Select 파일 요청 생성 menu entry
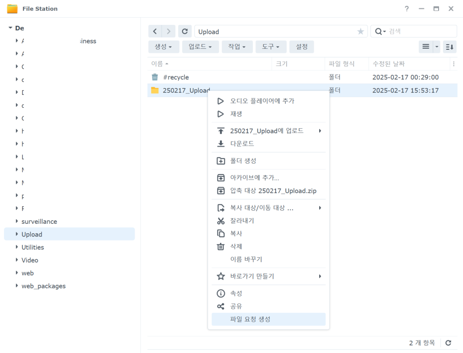 coord(269,320)
